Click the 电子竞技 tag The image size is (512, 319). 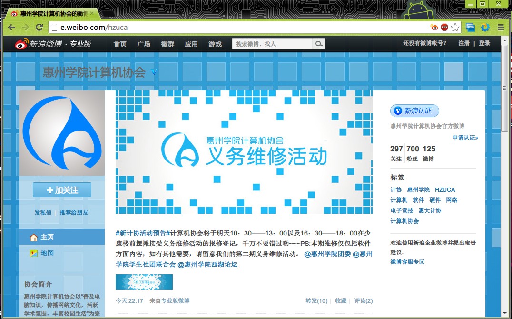tap(402, 210)
